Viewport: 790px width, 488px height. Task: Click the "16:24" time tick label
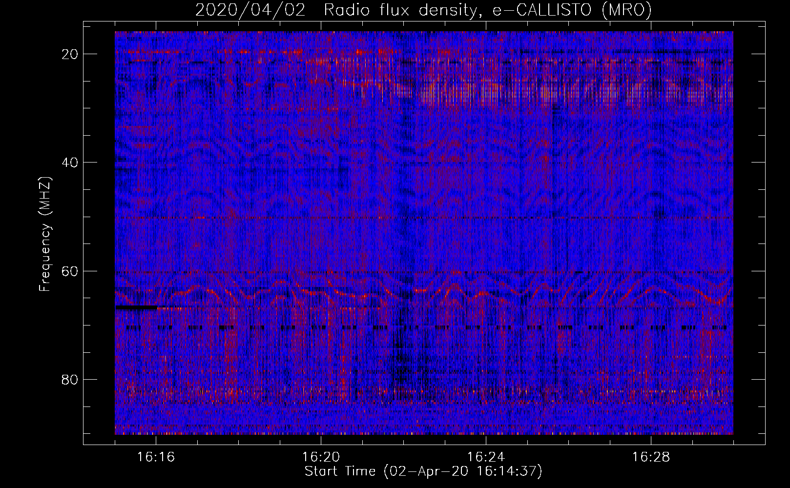coord(486,457)
